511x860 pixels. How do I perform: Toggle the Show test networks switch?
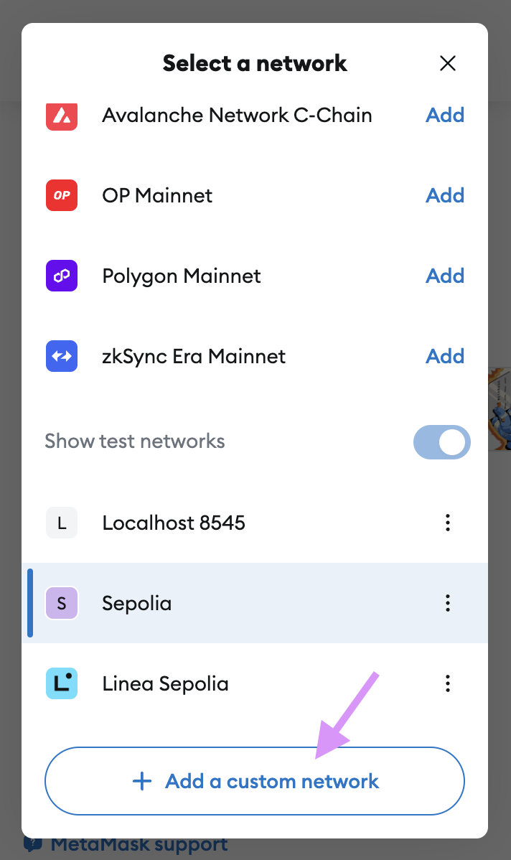point(441,442)
